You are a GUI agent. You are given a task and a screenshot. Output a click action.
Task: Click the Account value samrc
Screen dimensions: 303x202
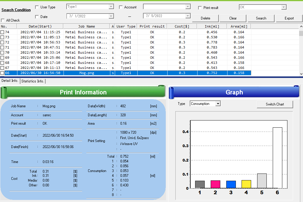click(47, 115)
